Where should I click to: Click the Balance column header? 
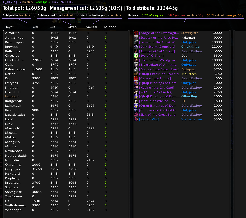110,27
